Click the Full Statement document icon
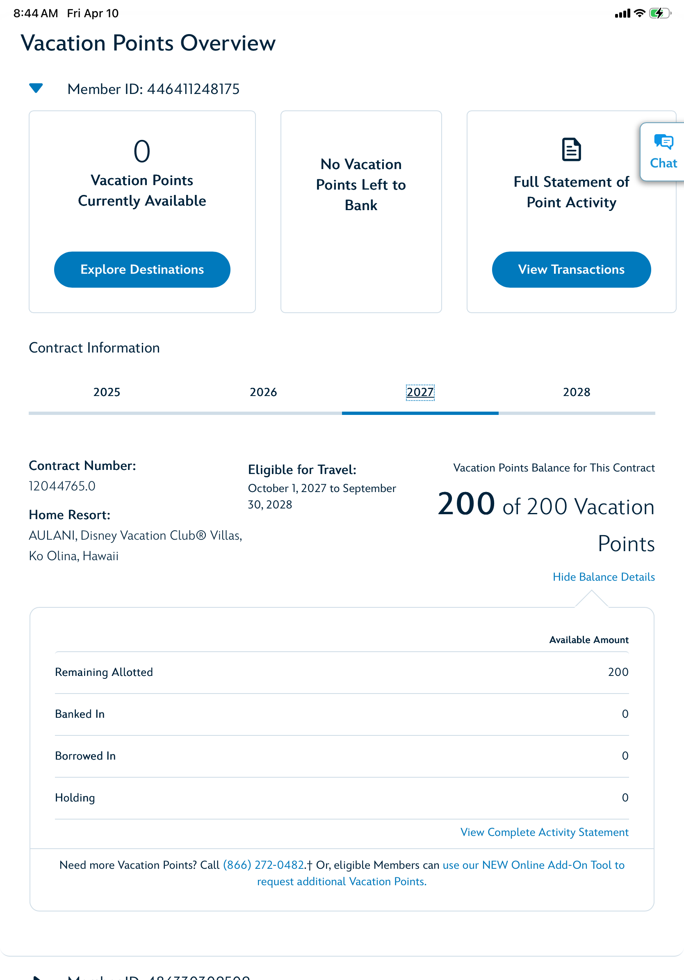 pos(571,149)
